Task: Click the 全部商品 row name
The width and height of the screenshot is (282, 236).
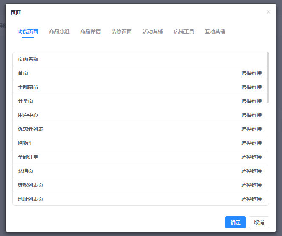Action: [x=28, y=87]
